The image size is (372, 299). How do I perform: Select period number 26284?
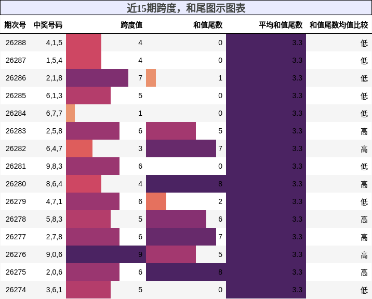[x=16, y=113]
